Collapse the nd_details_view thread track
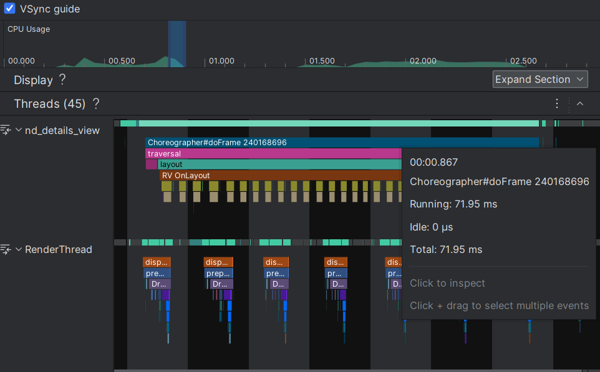 [17, 130]
